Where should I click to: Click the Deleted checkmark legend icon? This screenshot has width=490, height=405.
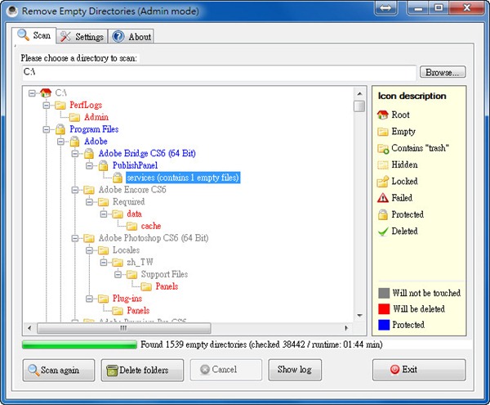click(383, 232)
